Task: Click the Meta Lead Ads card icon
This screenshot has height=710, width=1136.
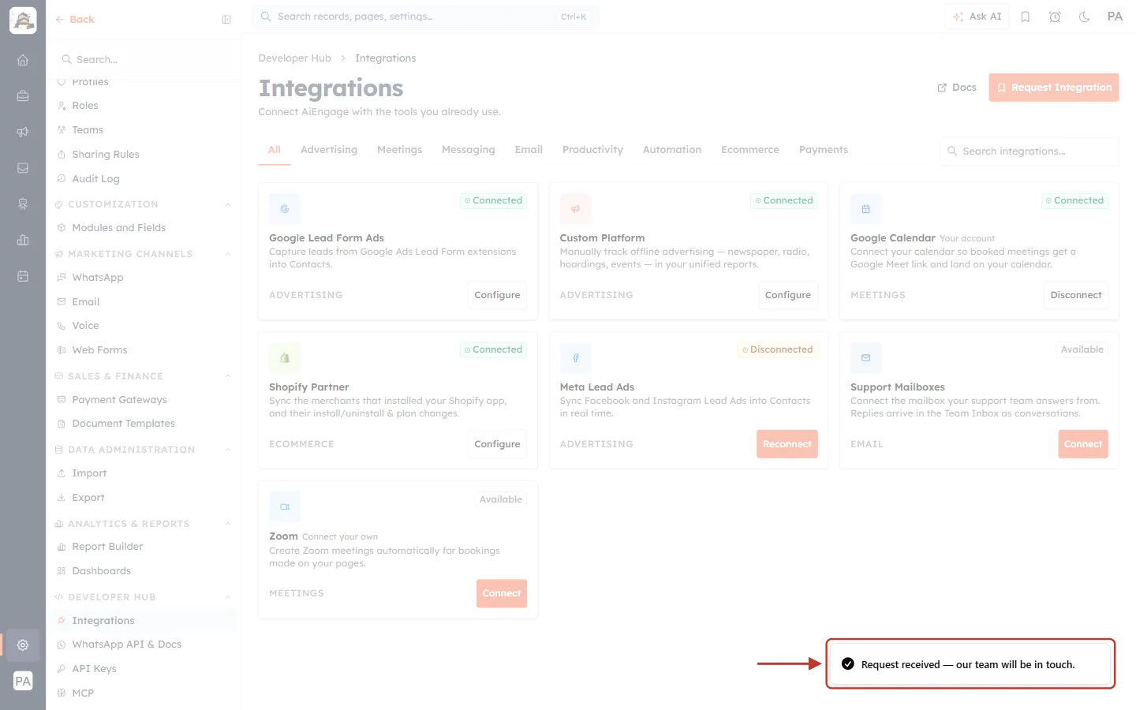Action: coord(576,358)
